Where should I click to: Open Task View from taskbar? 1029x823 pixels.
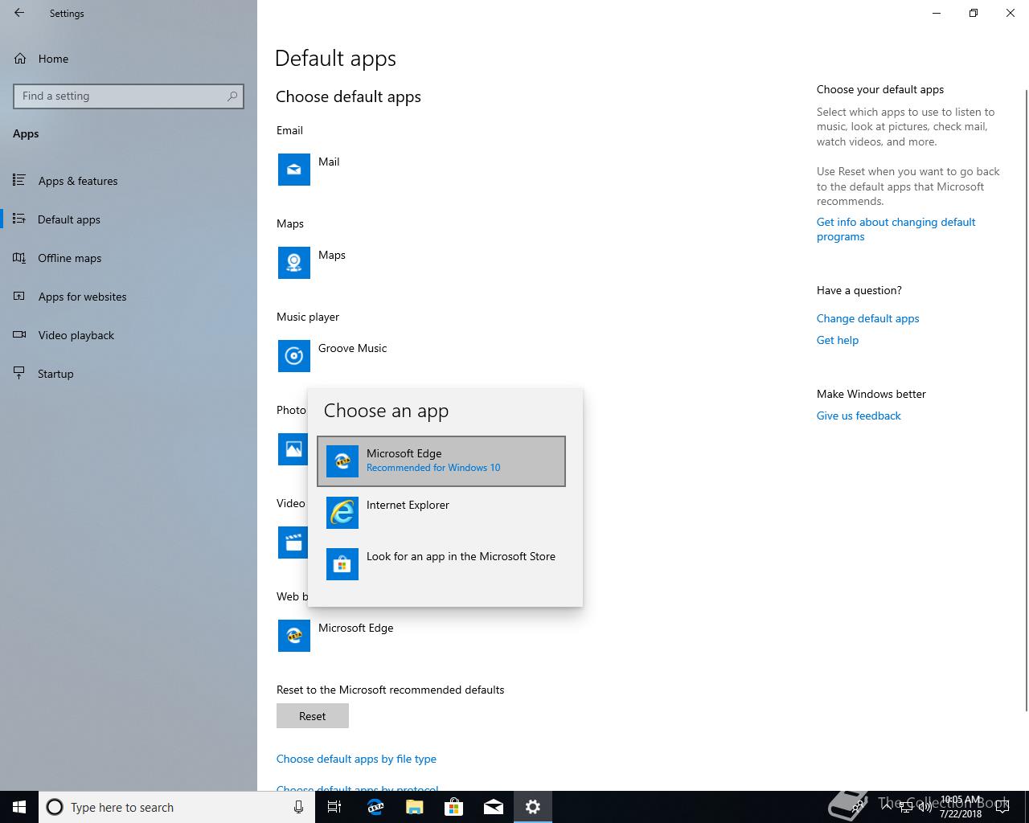coord(335,807)
